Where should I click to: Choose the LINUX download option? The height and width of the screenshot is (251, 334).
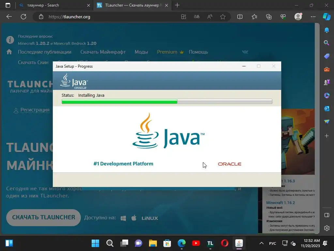[x=150, y=218]
